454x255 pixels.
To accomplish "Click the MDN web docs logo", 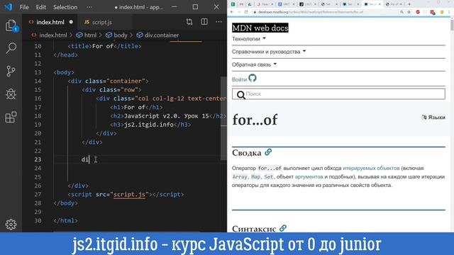I will click(x=260, y=28).
